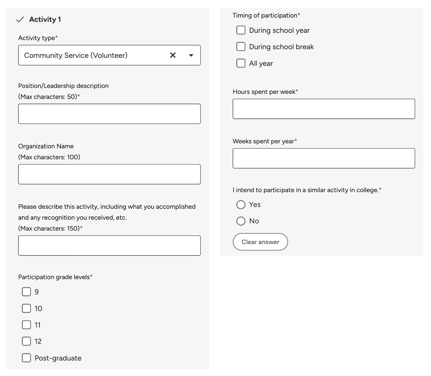Viewport: 431px width, 376px height.
Task: Click the Weeks spent per year field
Action: click(x=324, y=158)
